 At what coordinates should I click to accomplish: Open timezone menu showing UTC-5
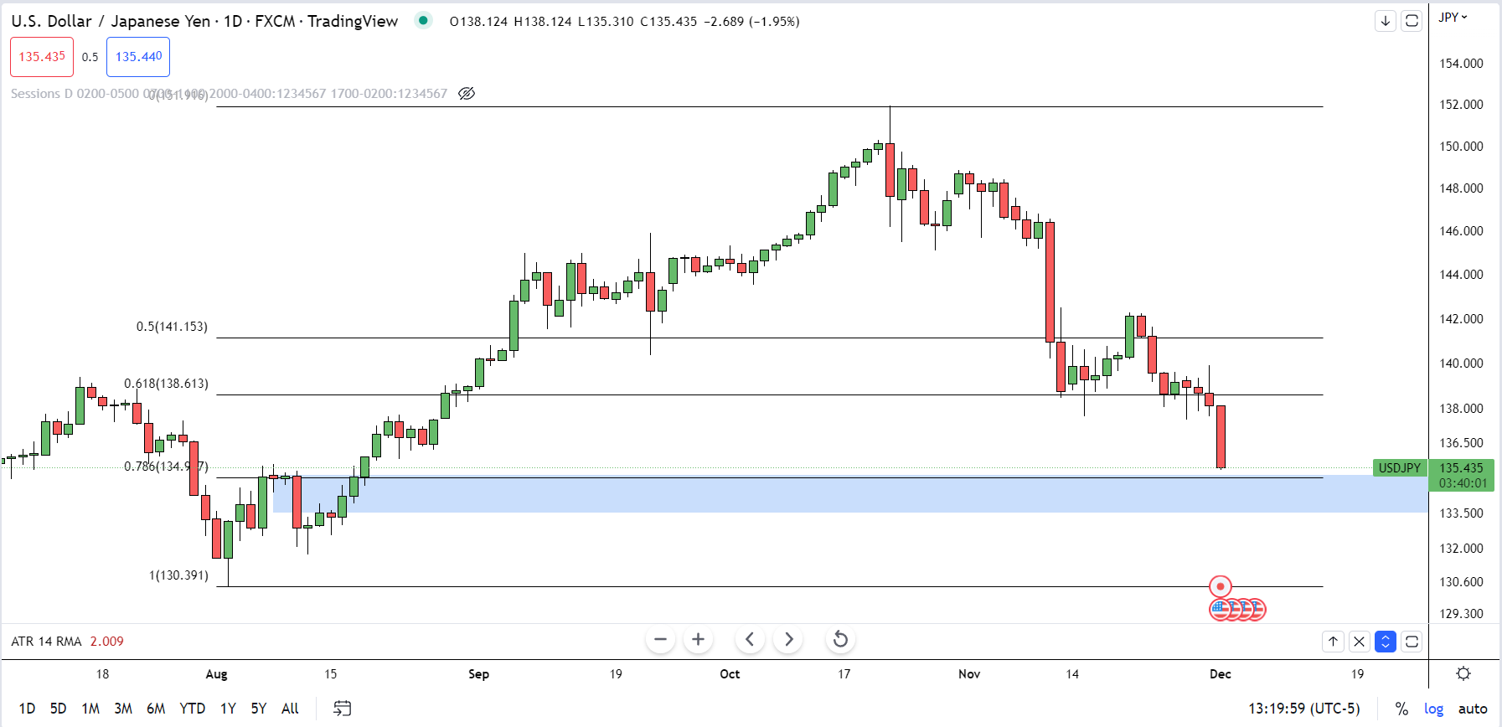pyautogui.click(x=1303, y=709)
